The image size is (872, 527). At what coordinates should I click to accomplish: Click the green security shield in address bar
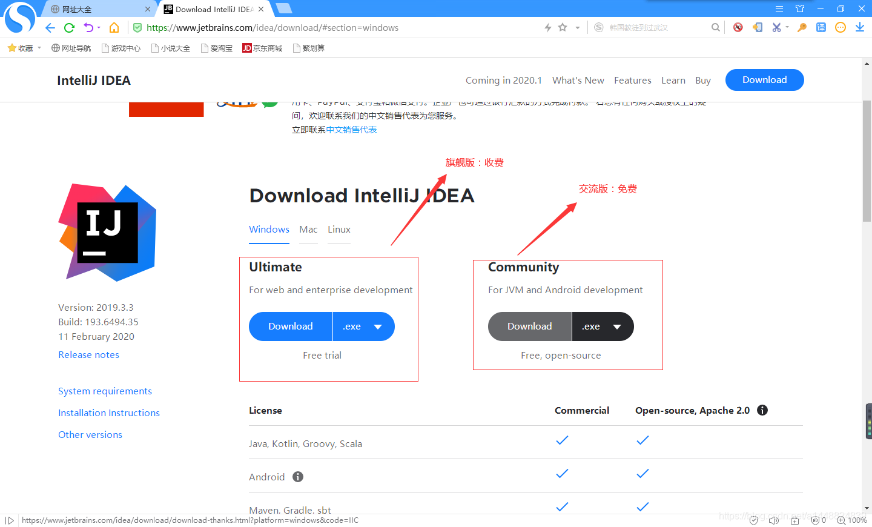(x=137, y=28)
